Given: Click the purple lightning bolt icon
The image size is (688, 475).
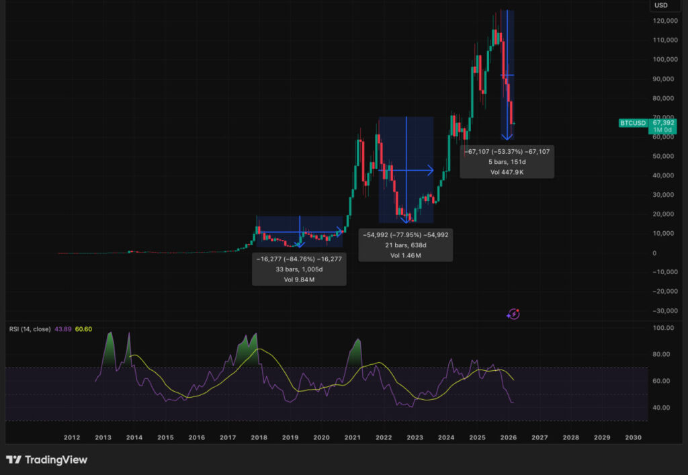Looking at the screenshot, I should point(514,314).
